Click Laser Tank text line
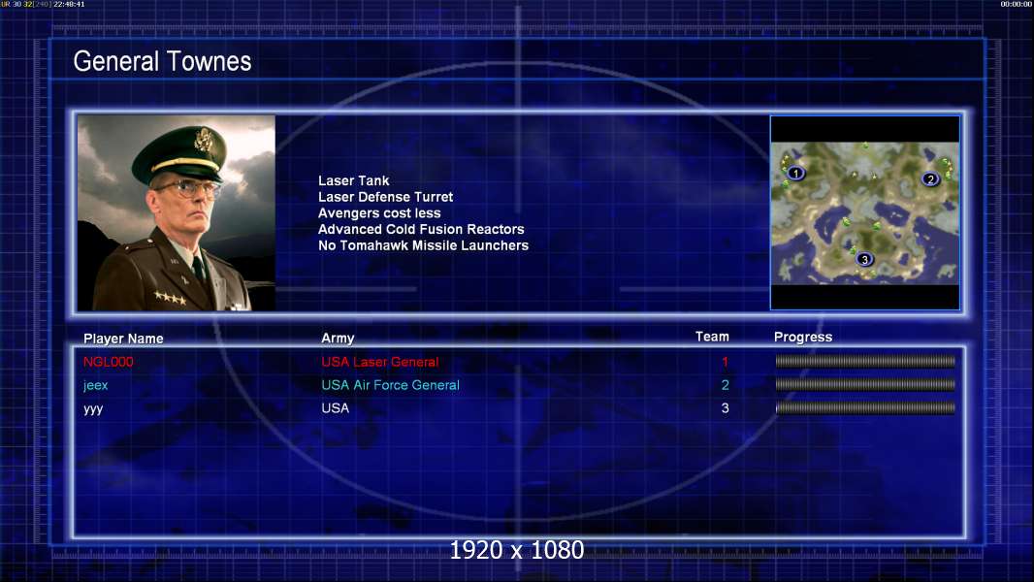 click(x=353, y=180)
